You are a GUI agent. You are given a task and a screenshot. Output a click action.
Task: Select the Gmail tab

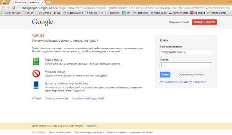[x=27, y=2]
